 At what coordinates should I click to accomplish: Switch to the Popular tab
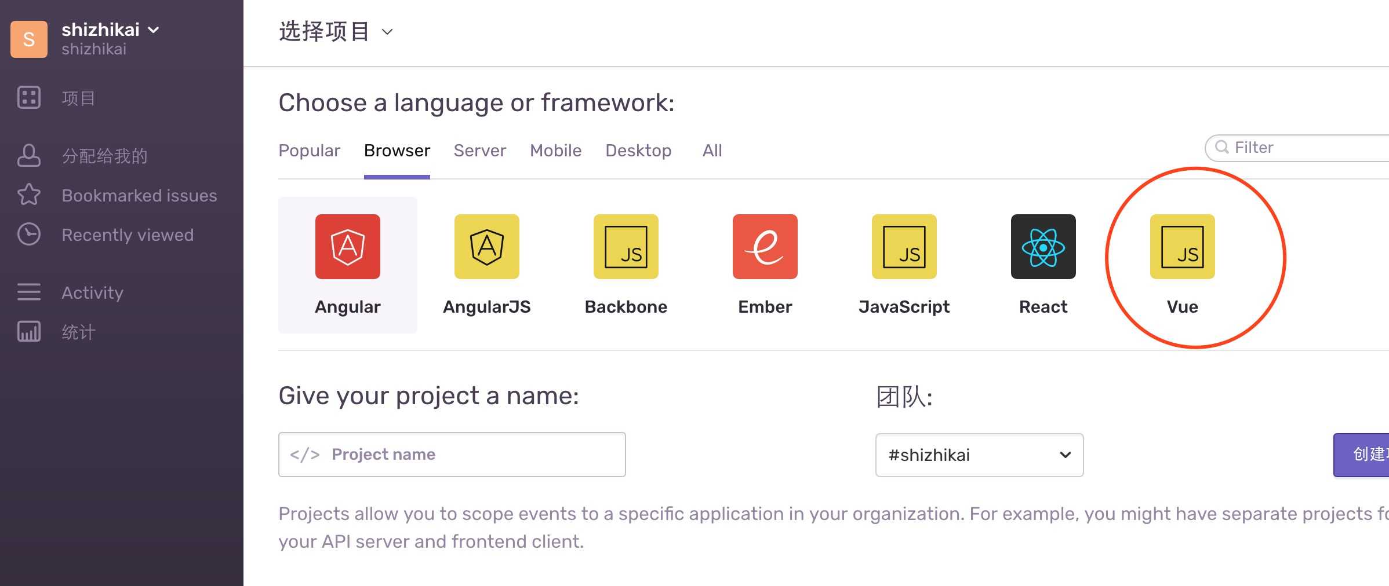(x=309, y=151)
